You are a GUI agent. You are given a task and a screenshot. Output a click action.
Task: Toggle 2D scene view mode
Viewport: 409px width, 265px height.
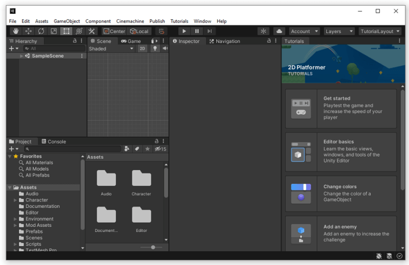pyautogui.click(x=142, y=48)
